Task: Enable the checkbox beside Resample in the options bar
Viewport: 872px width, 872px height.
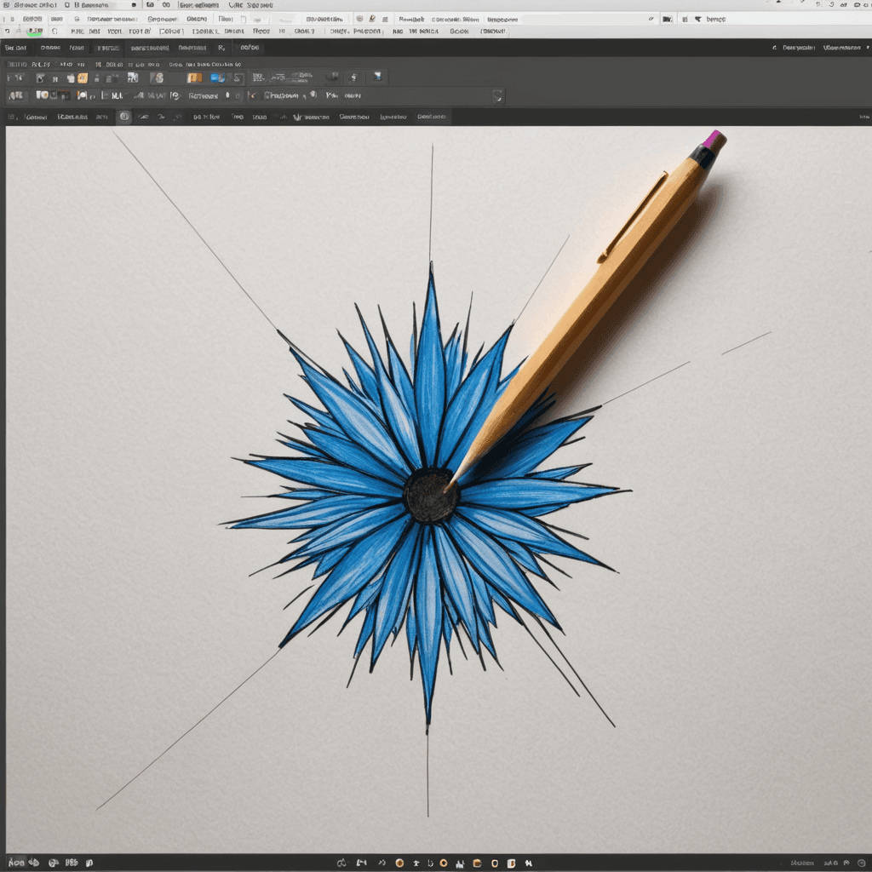Action: click(x=226, y=95)
